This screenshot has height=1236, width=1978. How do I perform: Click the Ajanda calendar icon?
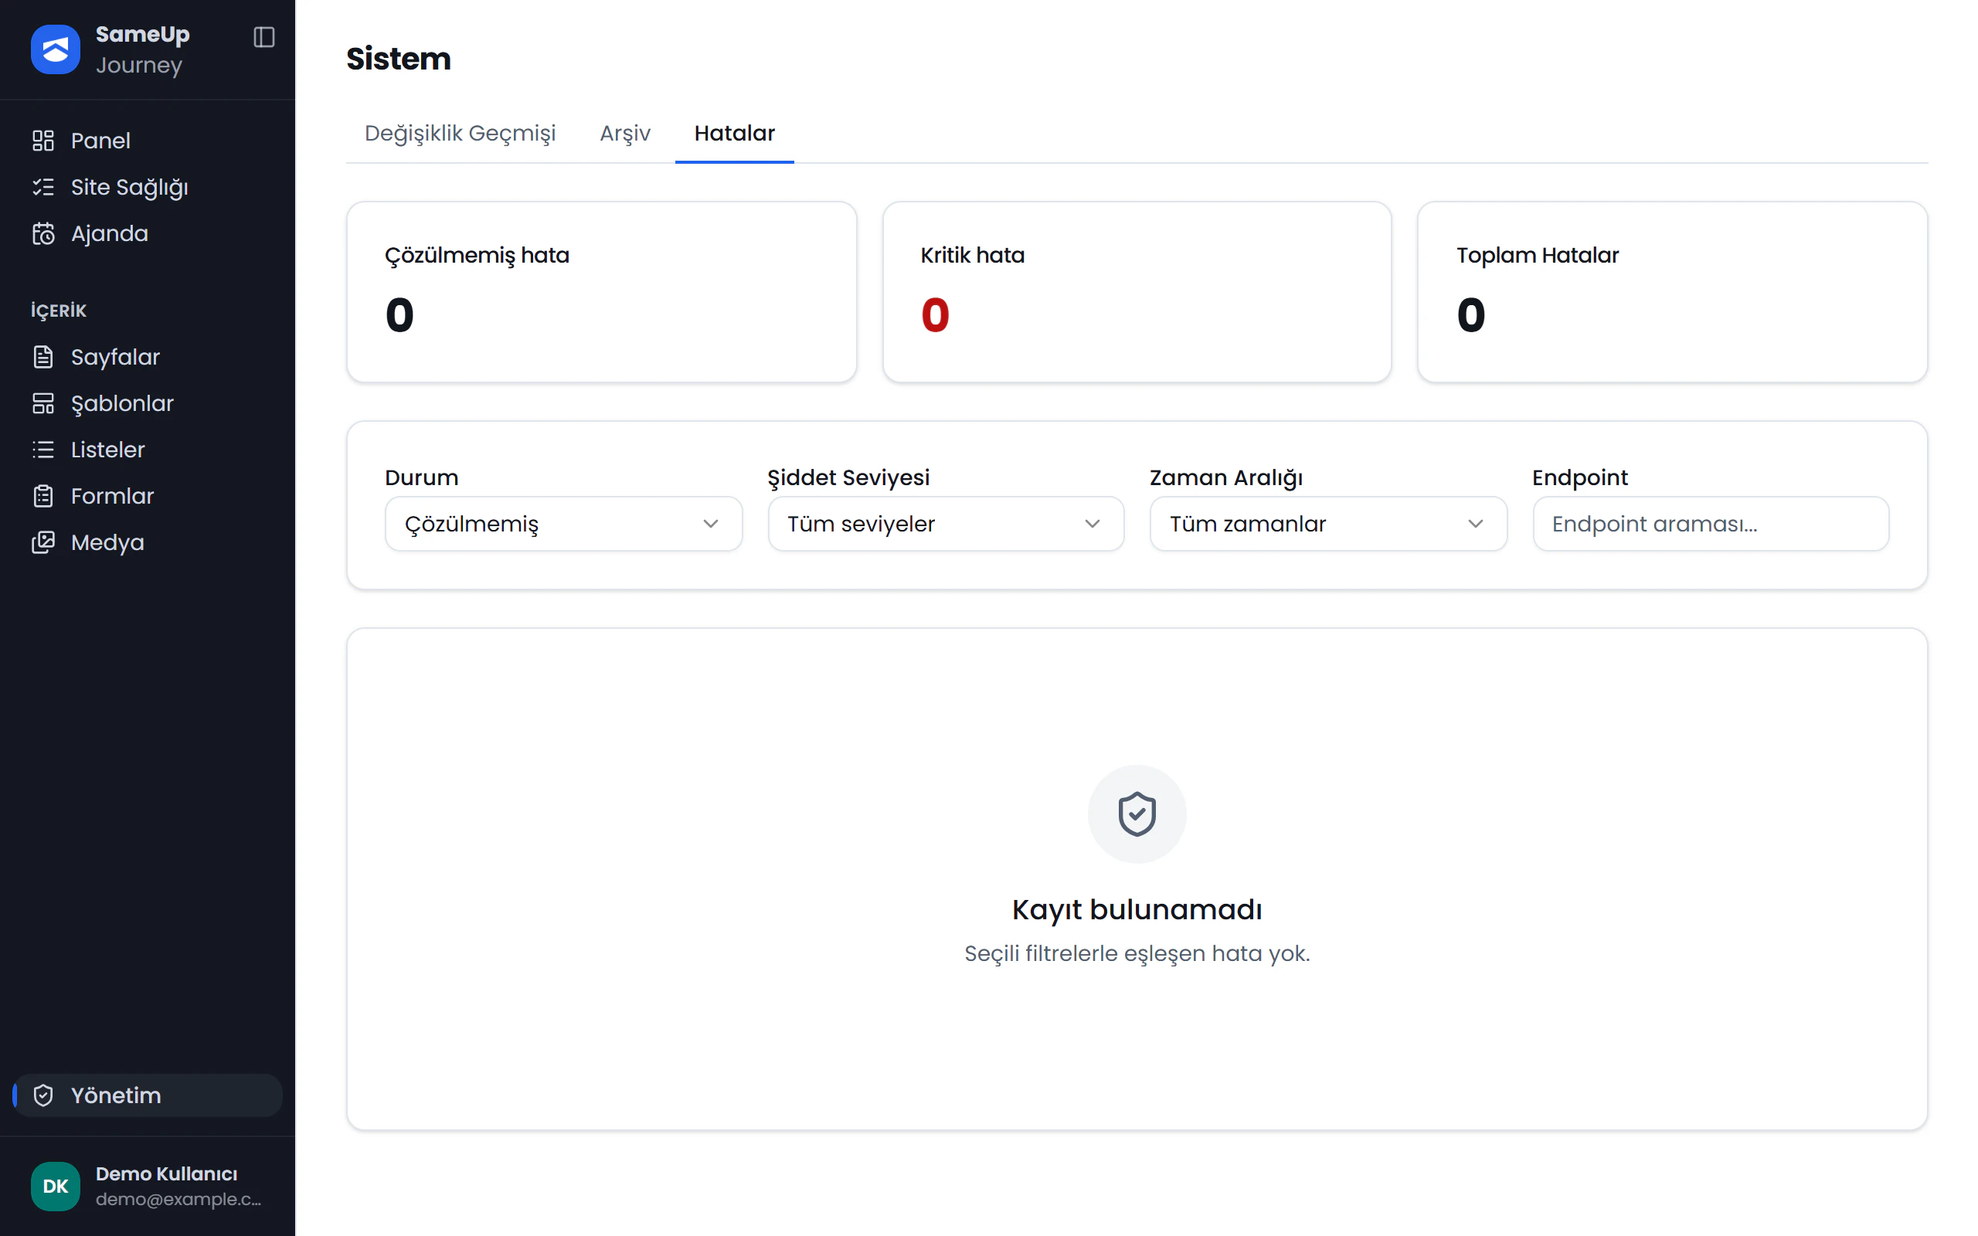(43, 234)
